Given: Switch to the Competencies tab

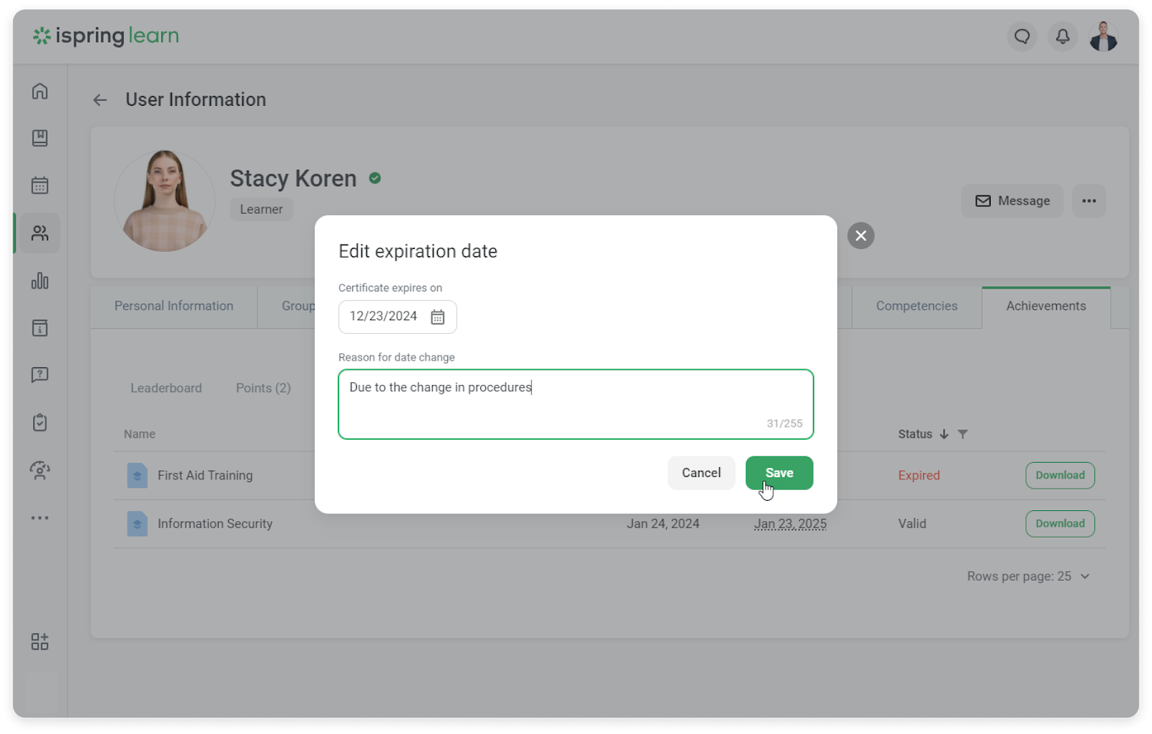Looking at the screenshot, I should coord(916,306).
